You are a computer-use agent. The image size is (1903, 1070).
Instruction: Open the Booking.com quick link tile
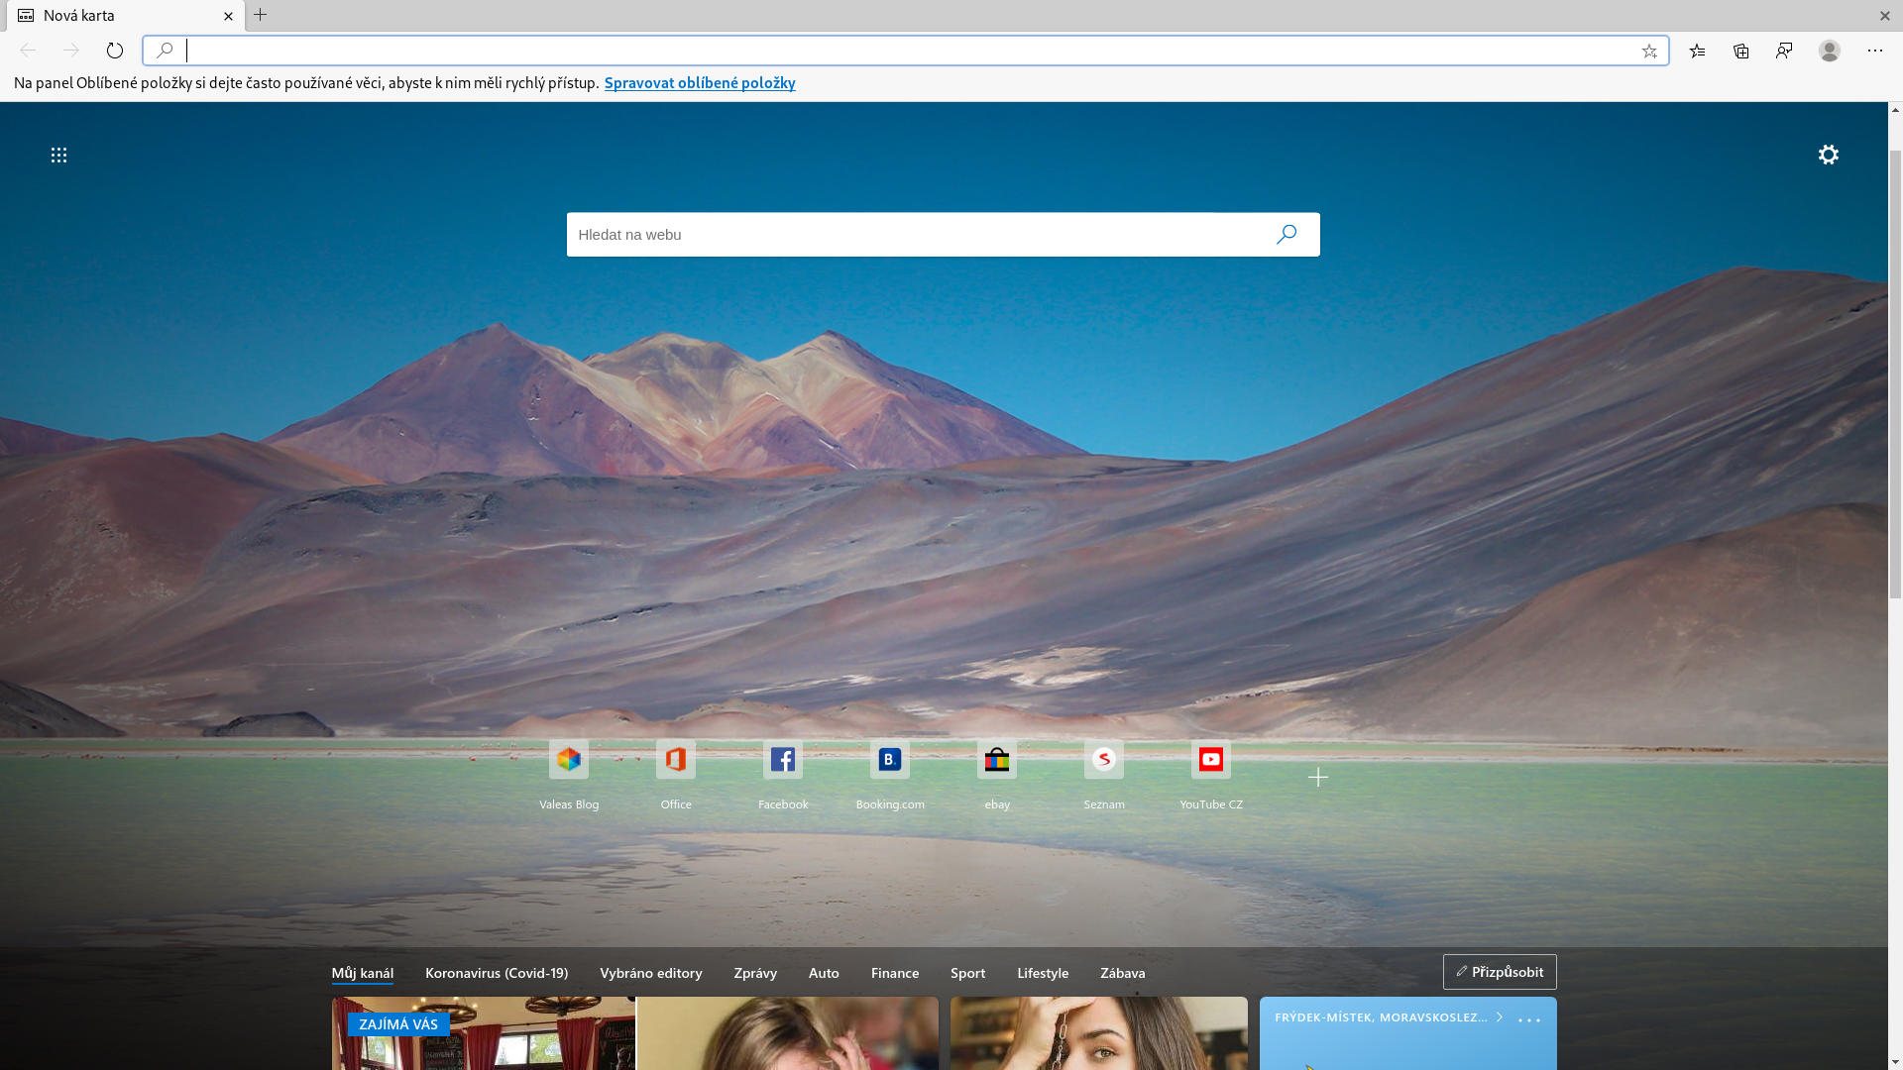(890, 776)
